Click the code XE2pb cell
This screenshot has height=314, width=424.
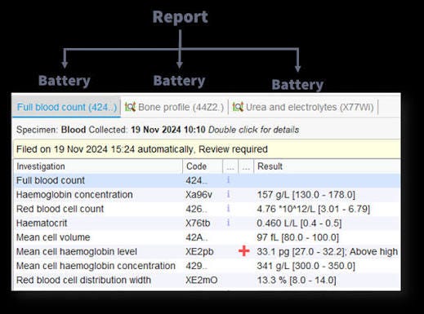(x=199, y=251)
